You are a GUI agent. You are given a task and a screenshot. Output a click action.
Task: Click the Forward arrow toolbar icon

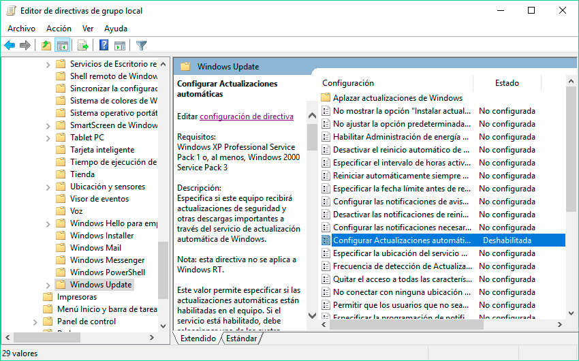tap(25, 46)
